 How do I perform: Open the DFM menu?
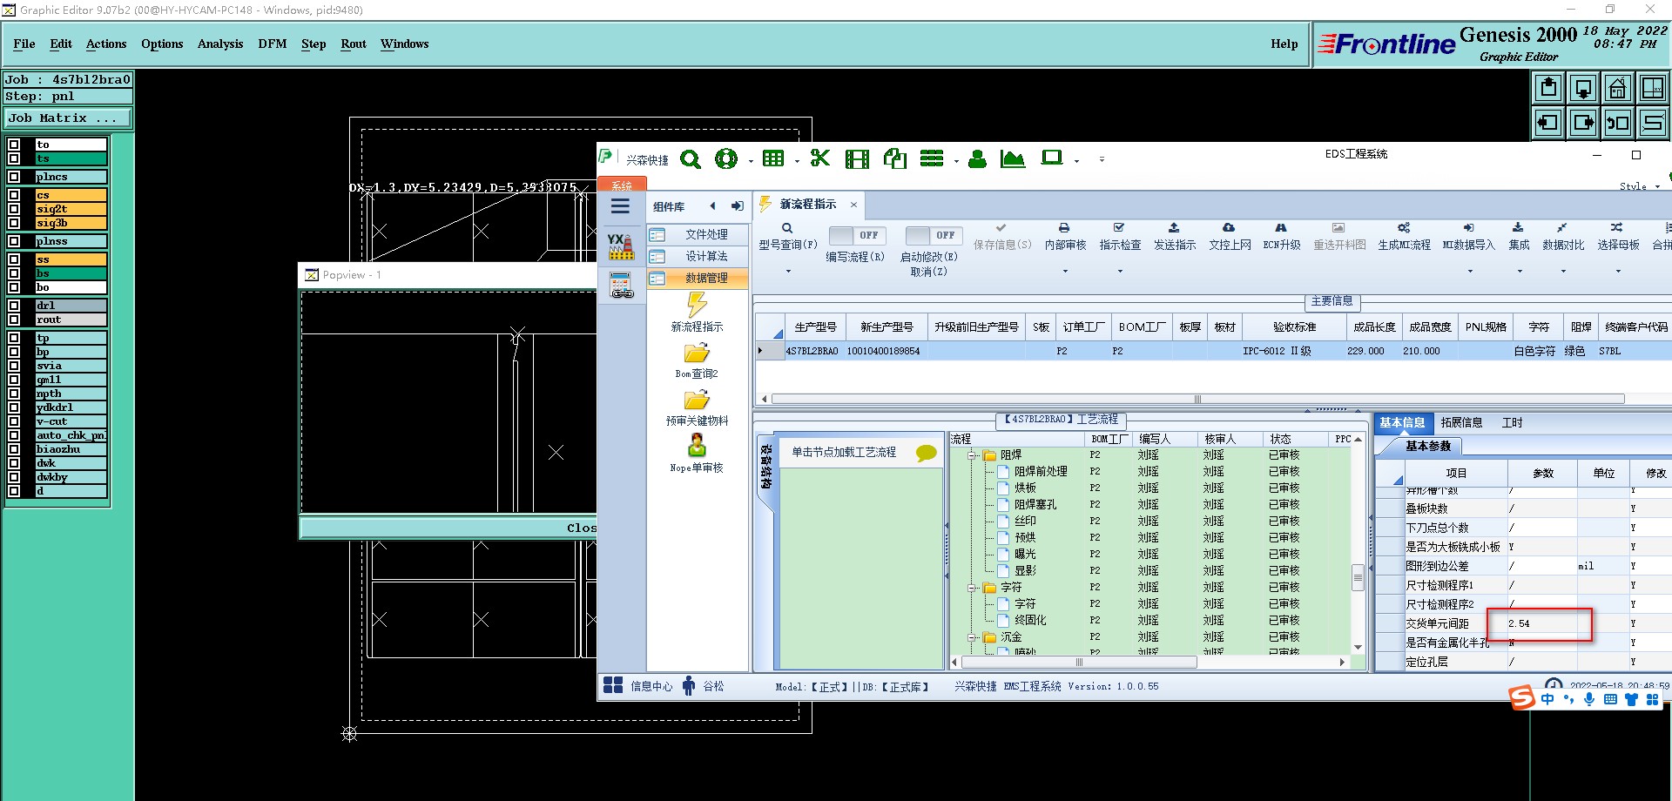click(273, 44)
